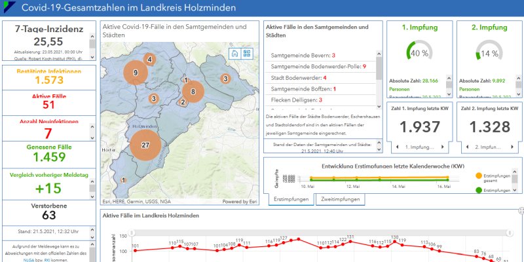
Task: Expand the Aktive Fälle chart panel icon
Action: [x=521, y=210]
